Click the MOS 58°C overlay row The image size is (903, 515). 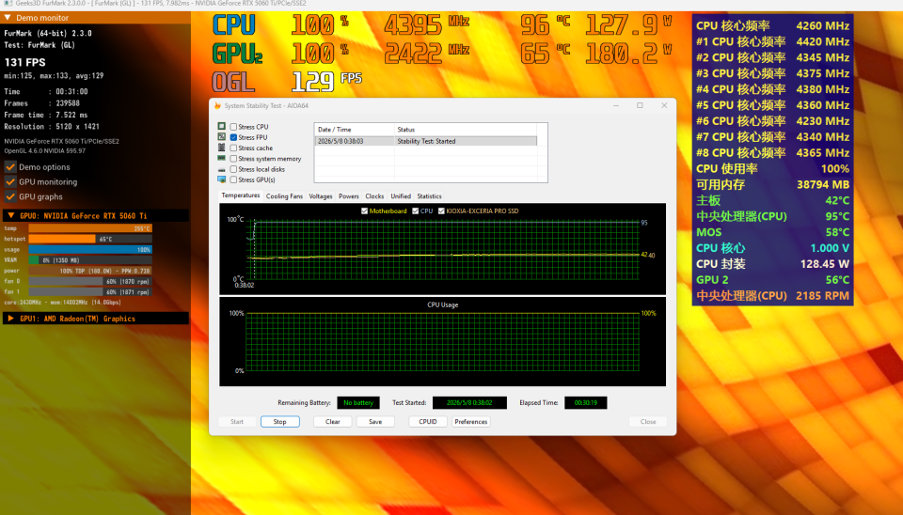(x=772, y=232)
